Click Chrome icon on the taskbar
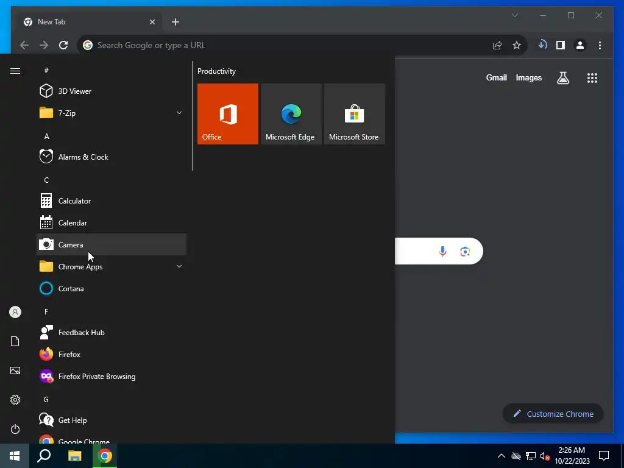Viewport: 624px width, 468px height. 105,456
